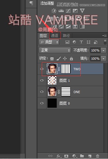Toggle mask link on ONE layer
This screenshot has height=159, width=108.
coord(59,92)
